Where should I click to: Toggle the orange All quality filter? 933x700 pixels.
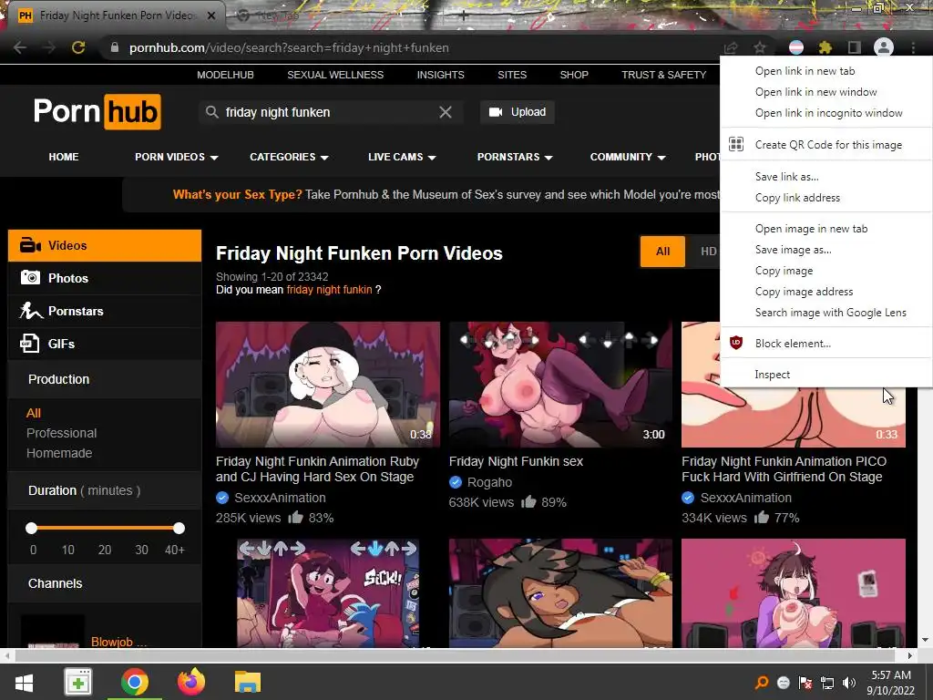point(663,252)
